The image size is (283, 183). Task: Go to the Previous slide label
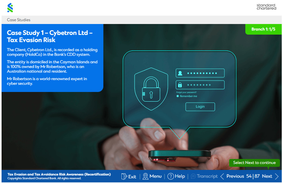pyautogui.click(x=235, y=176)
